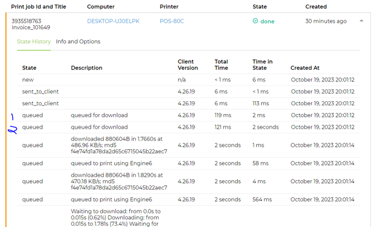375x227 pixels.
Task: Click the Created column header
Action: (316, 6)
